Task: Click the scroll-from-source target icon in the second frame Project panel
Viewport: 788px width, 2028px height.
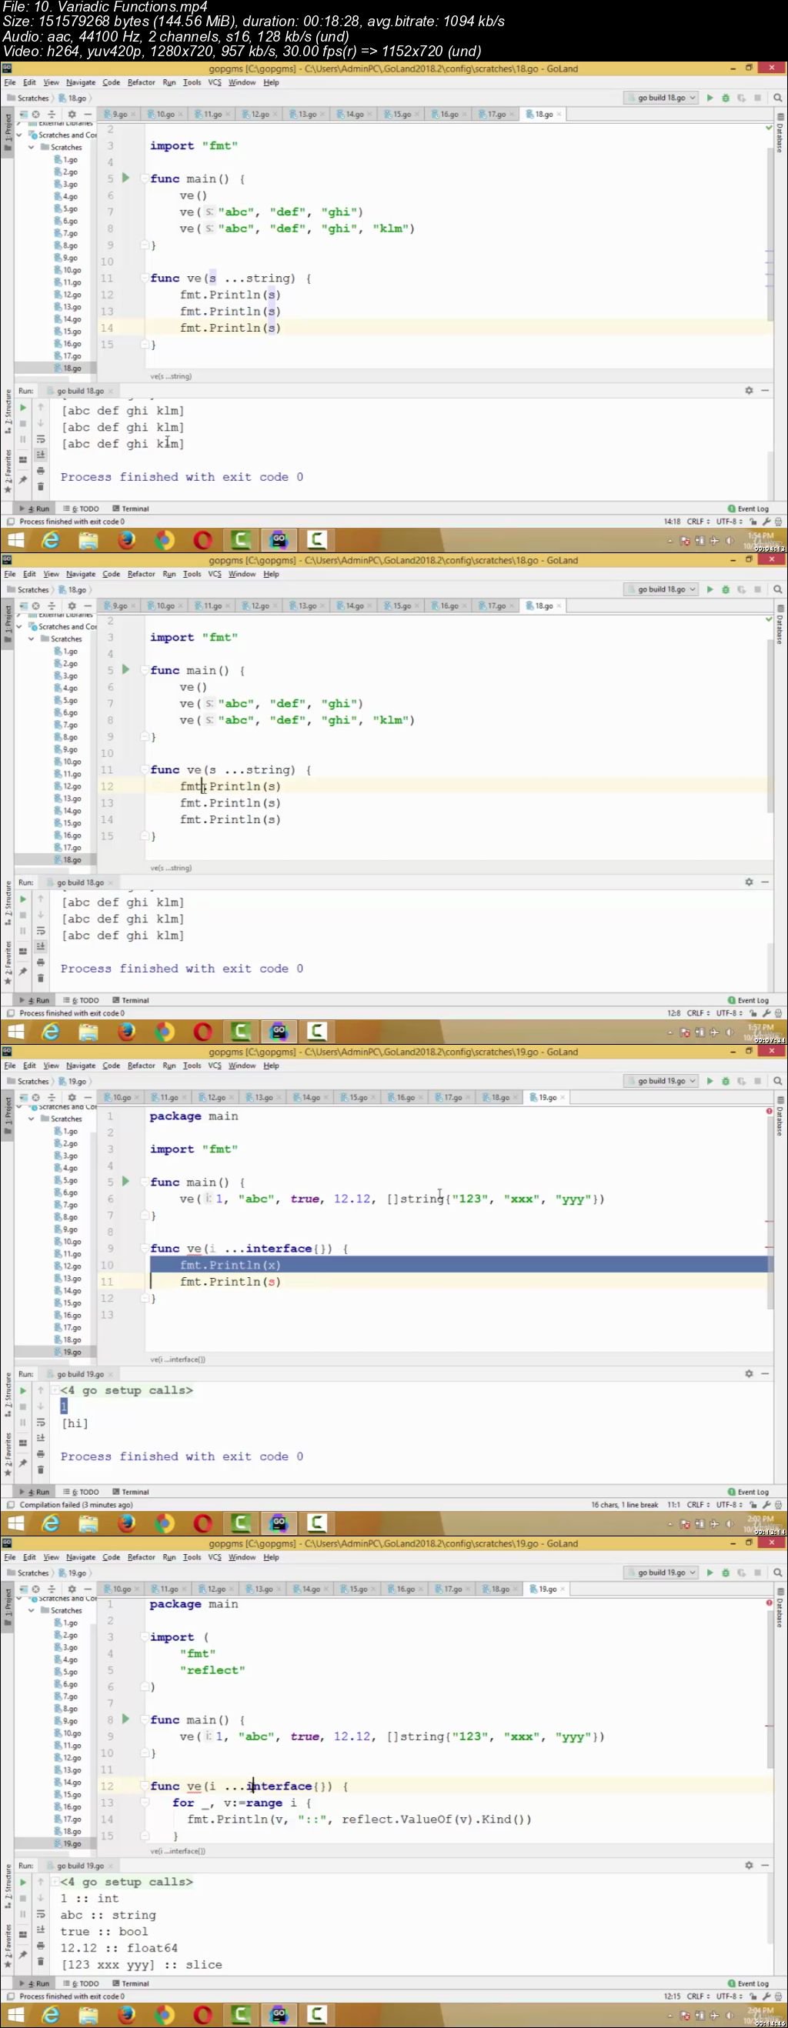Action: tap(35, 605)
